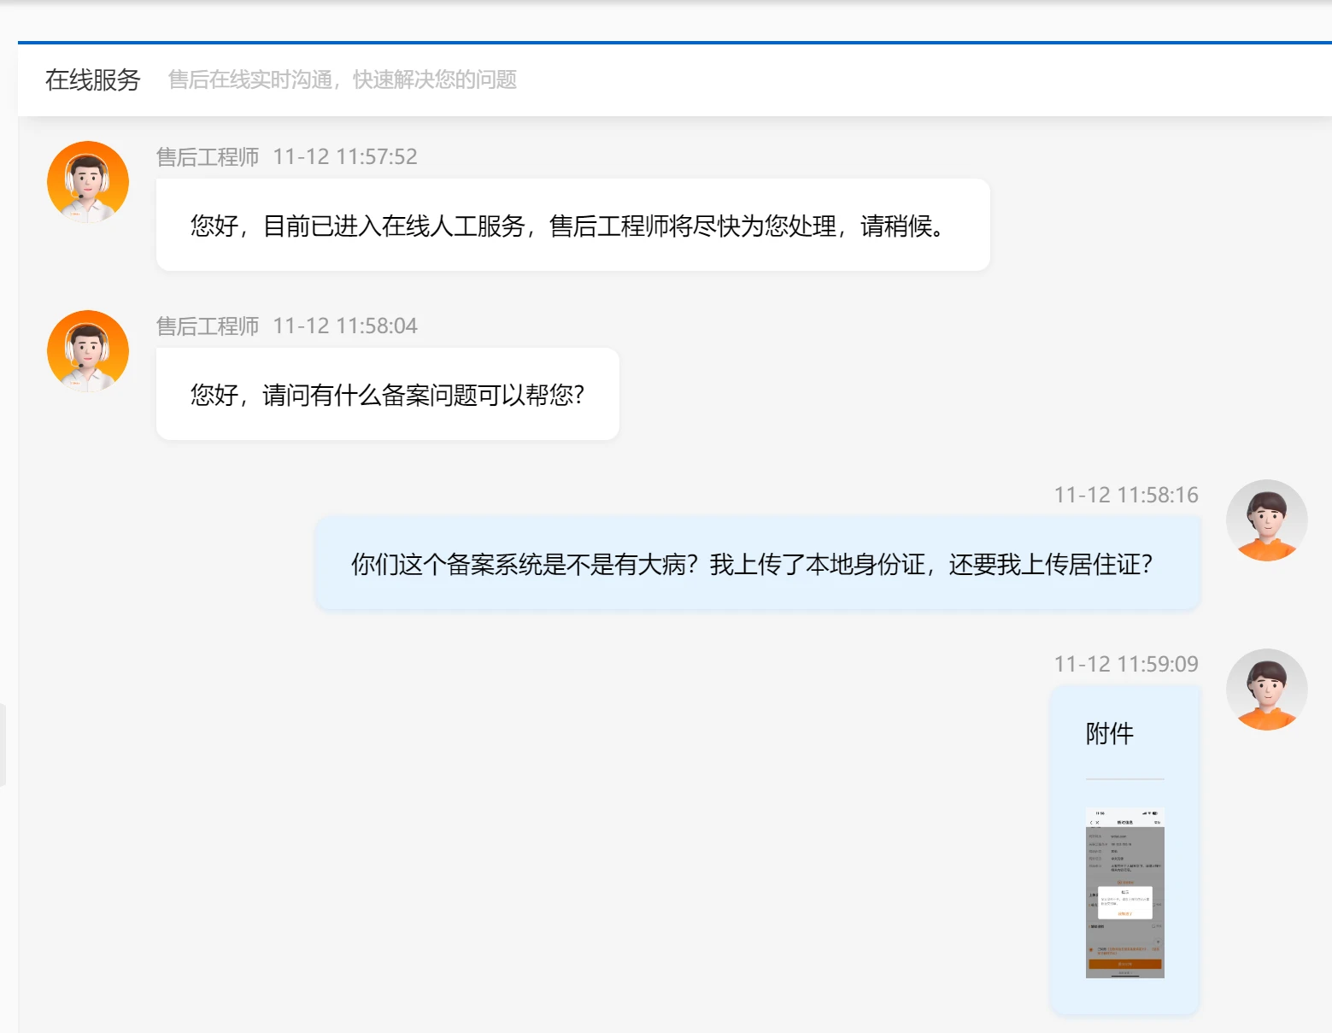Click the 11-12 11:58:16 timestamp
The width and height of the screenshot is (1332, 1033).
pyautogui.click(x=1125, y=496)
